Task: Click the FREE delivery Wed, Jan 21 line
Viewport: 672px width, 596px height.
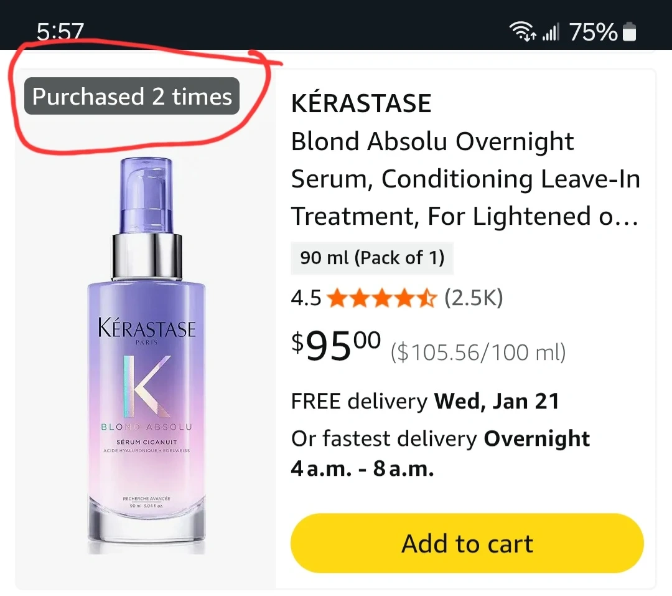Action: [x=425, y=401]
